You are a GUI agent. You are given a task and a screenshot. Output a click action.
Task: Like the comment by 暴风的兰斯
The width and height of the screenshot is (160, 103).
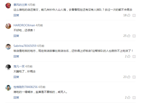129,15
